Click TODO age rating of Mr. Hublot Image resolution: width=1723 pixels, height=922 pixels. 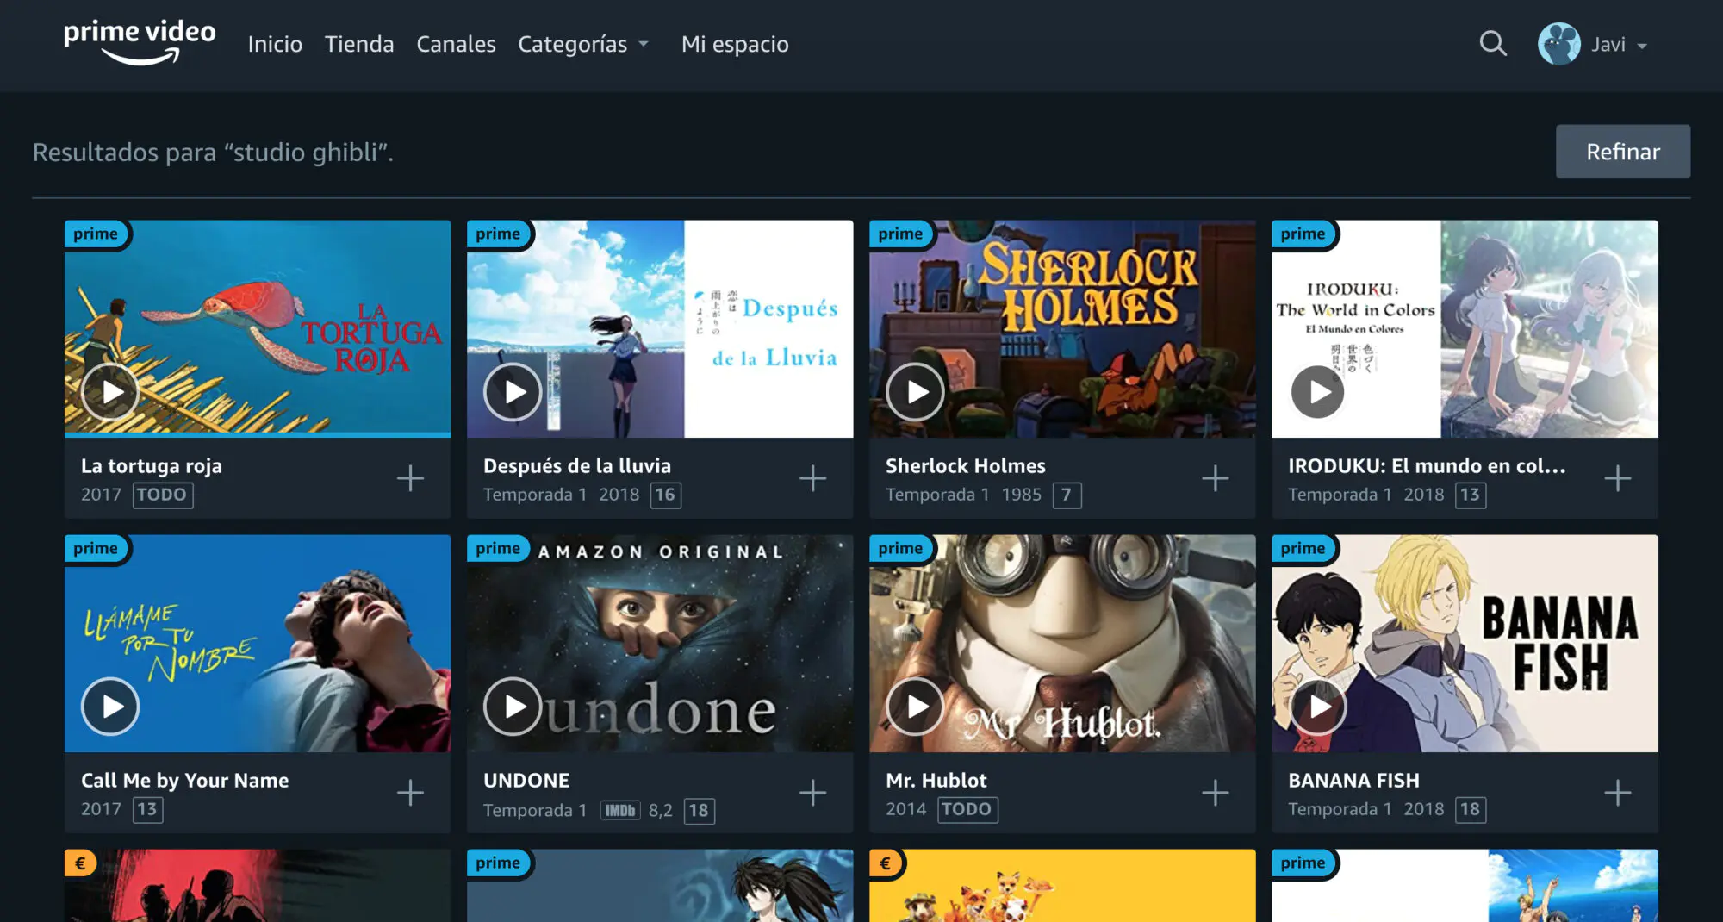tap(967, 809)
